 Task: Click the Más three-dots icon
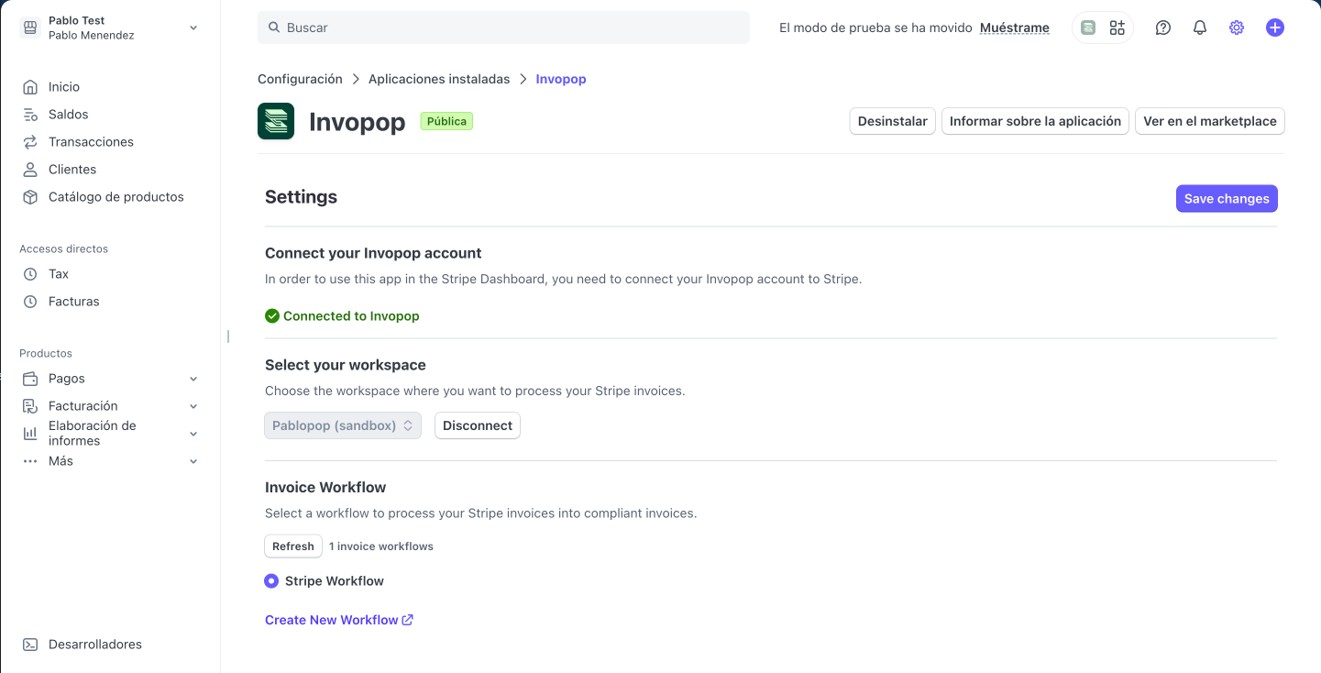(x=30, y=461)
